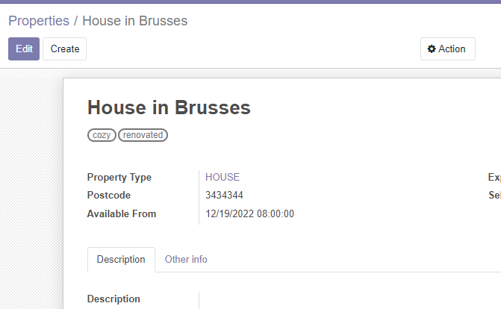The image size is (501, 309).
Task: Select the renovated tag
Action: coord(143,135)
